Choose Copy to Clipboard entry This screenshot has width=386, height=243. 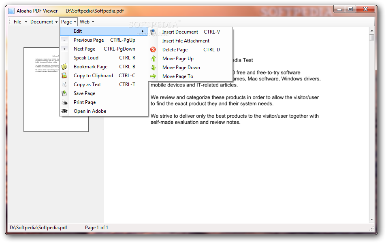click(x=104, y=76)
